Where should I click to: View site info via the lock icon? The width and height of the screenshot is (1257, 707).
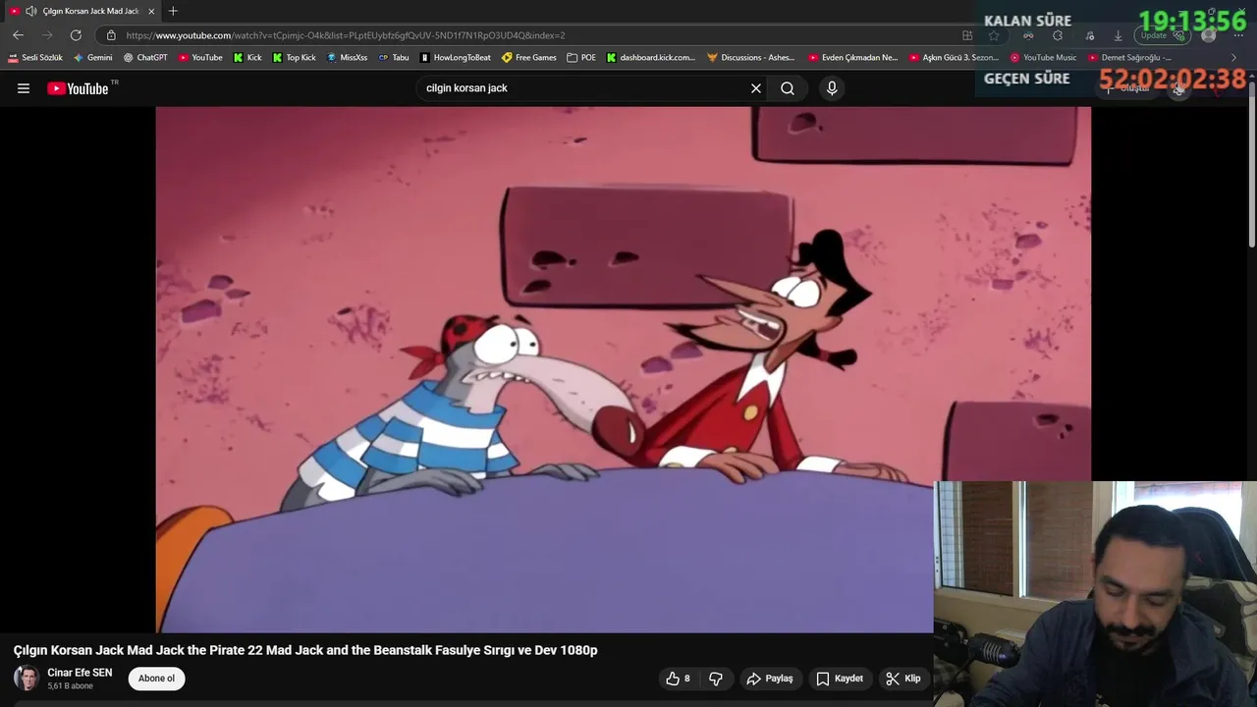pos(111,35)
